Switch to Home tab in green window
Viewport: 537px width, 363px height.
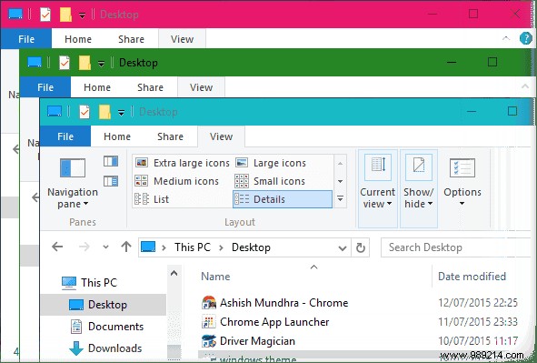(x=97, y=87)
